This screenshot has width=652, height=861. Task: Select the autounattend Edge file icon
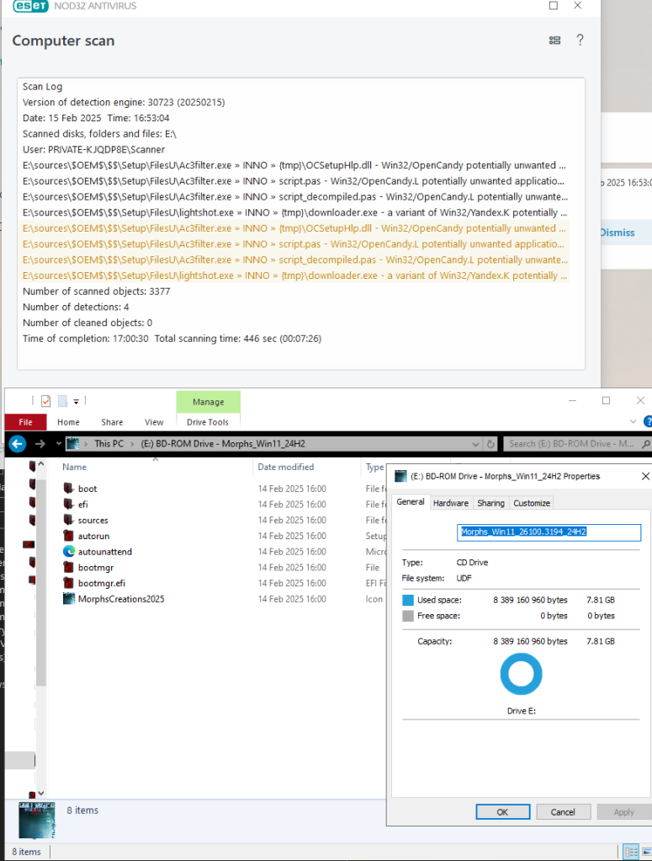[68, 551]
